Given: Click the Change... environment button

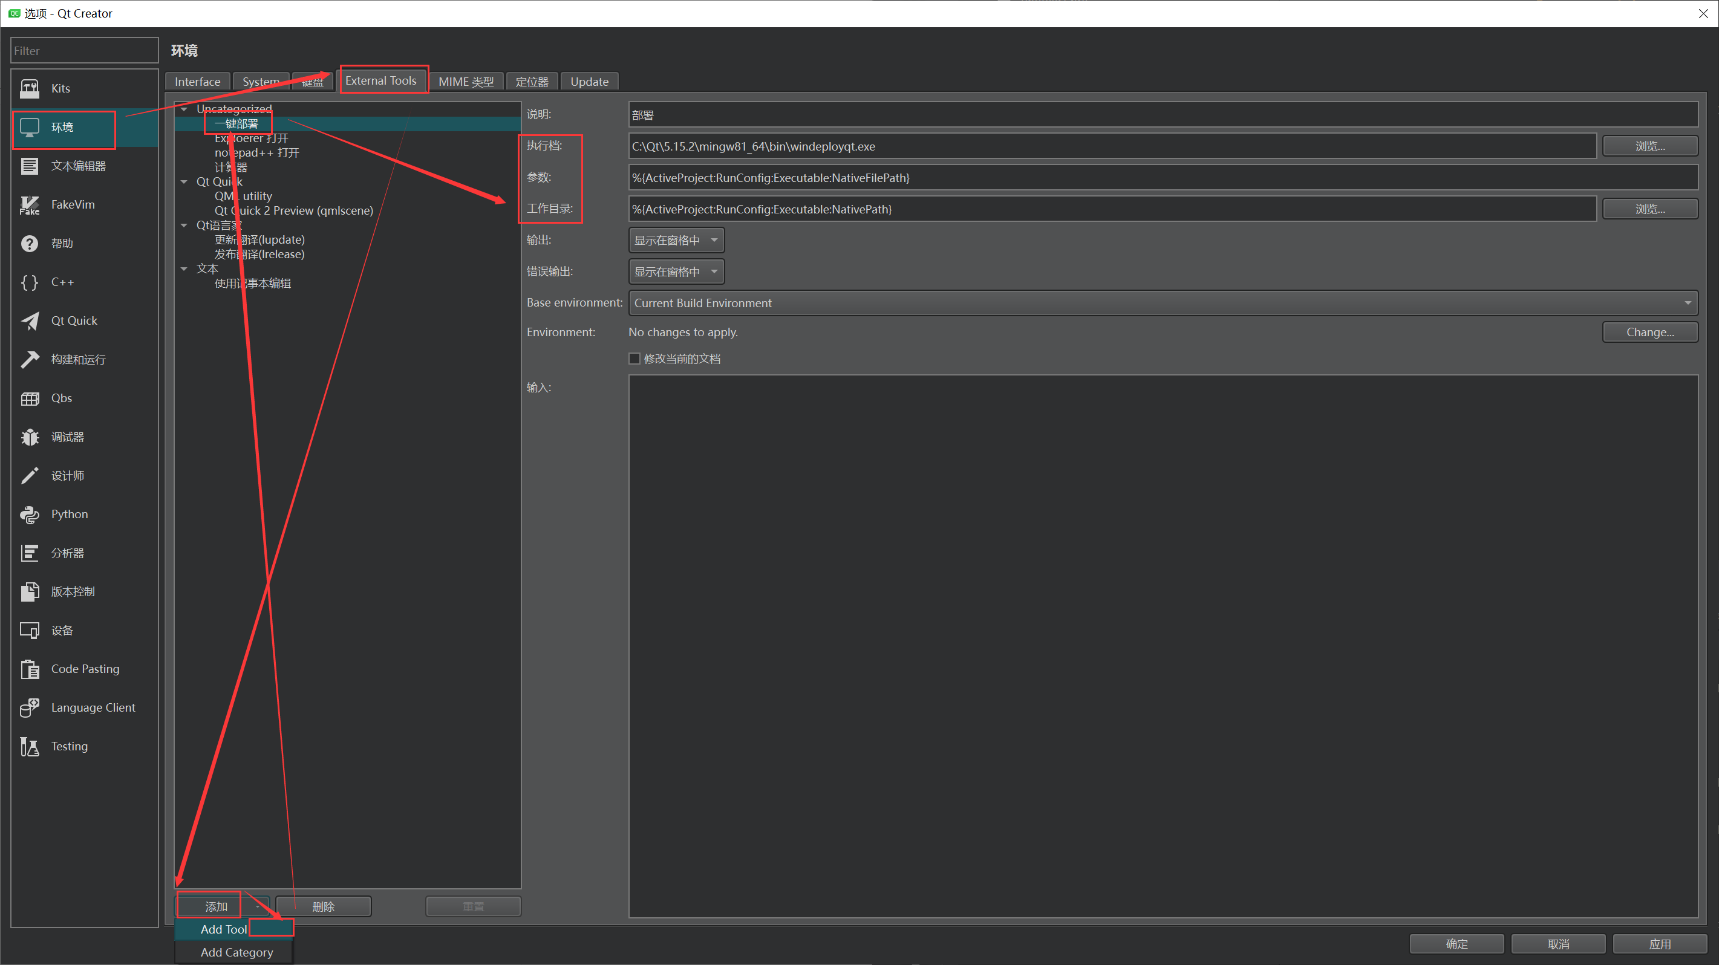Looking at the screenshot, I should [x=1649, y=332].
